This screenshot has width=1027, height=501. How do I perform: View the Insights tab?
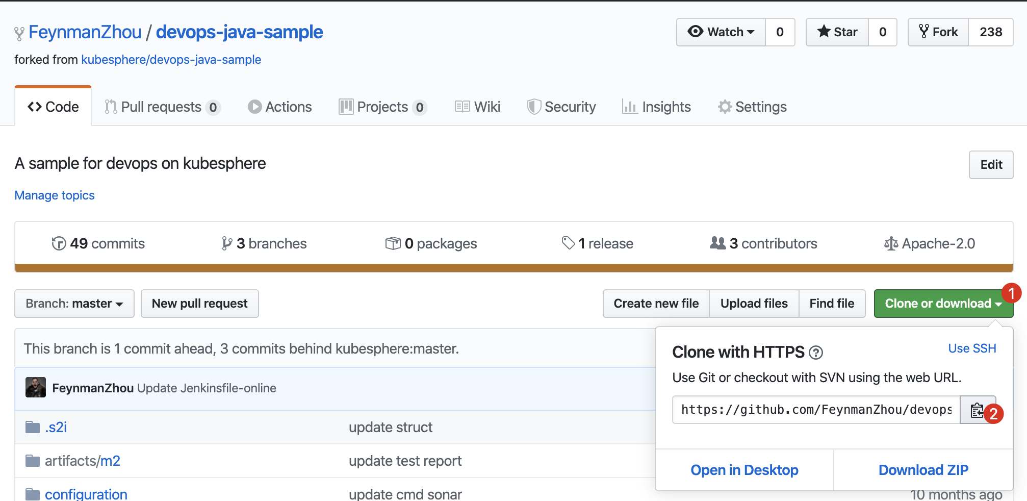click(x=656, y=107)
